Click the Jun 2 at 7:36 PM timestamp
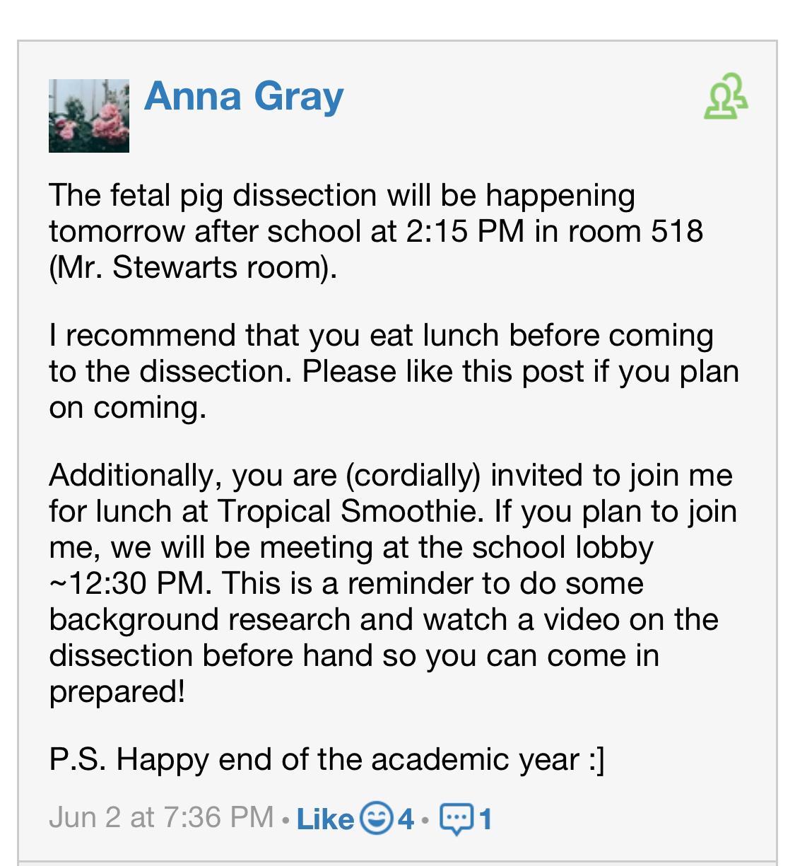 (x=161, y=817)
